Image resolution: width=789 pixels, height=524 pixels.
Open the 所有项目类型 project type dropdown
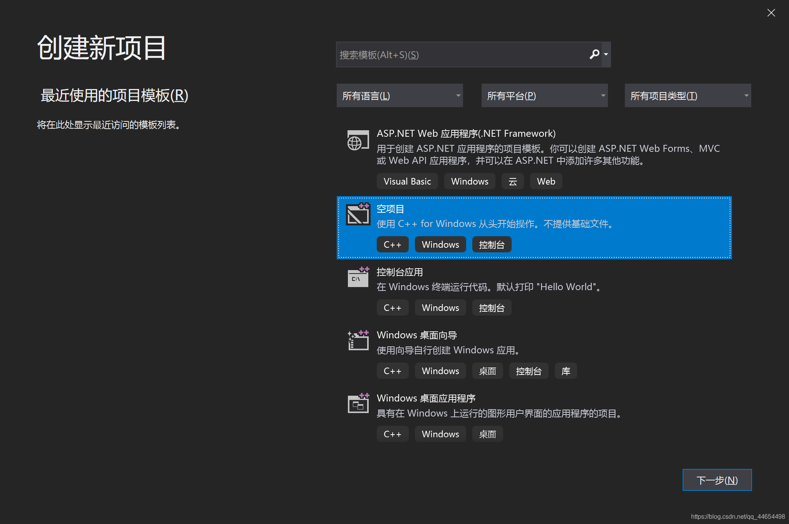click(688, 96)
